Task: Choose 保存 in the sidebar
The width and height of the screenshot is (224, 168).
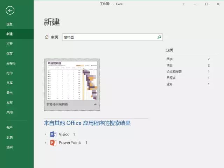Action: (17, 53)
